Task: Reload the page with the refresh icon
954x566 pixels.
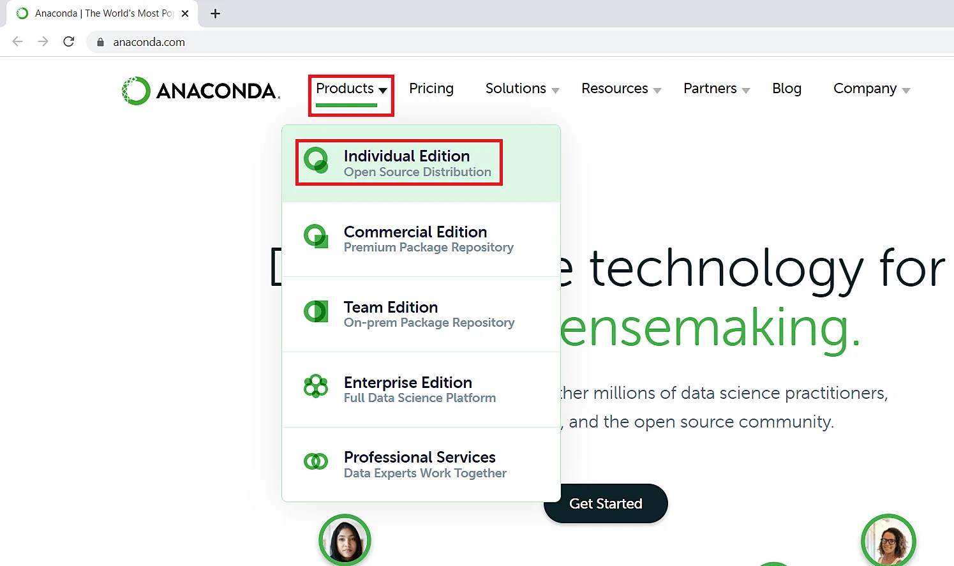Action: coord(69,42)
